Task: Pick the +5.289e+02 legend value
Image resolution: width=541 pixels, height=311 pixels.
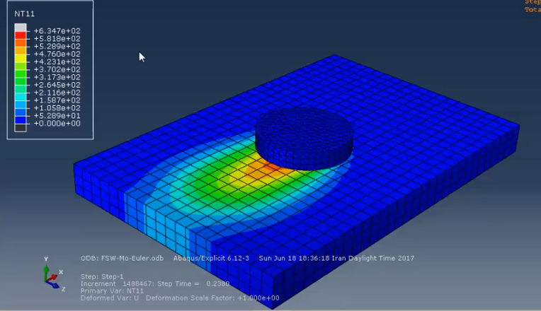Action: pos(57,47)
